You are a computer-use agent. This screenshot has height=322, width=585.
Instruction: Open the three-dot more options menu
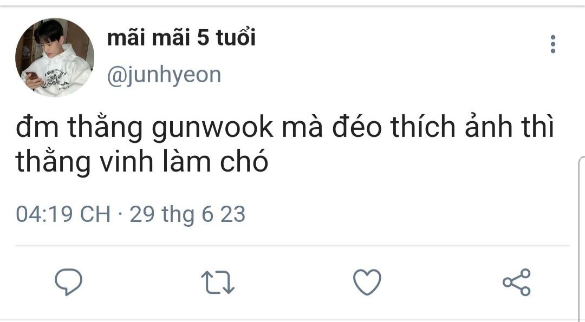[x=553, y=44]
